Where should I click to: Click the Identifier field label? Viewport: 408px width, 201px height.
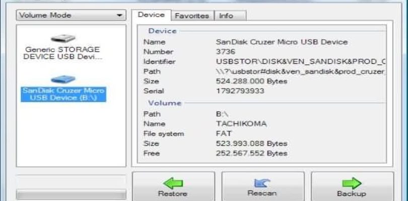159,61
